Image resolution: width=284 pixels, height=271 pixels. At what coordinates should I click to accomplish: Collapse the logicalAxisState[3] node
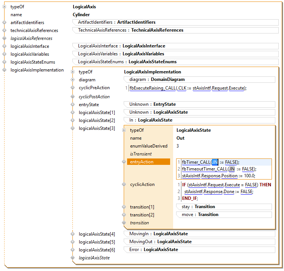tap(73, 128)
